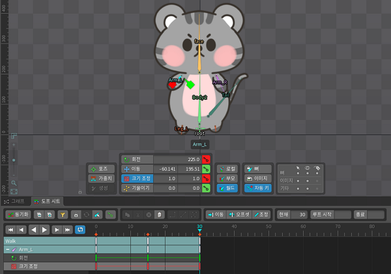Select the 크기 조정 (Scale) tool
This screenshot has width=391, height=274.
point(137,178)
